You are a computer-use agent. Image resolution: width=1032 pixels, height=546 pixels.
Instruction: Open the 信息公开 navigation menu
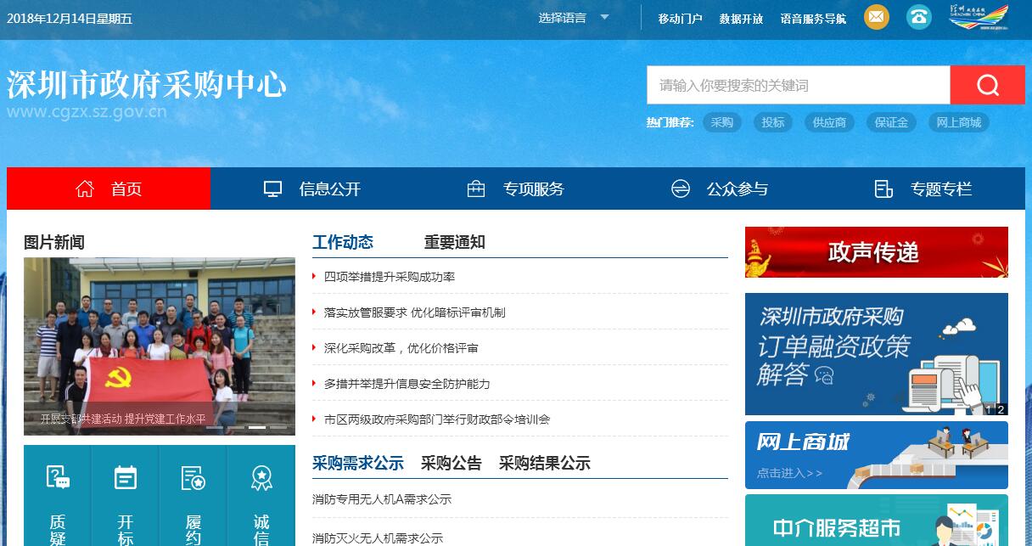312,189
